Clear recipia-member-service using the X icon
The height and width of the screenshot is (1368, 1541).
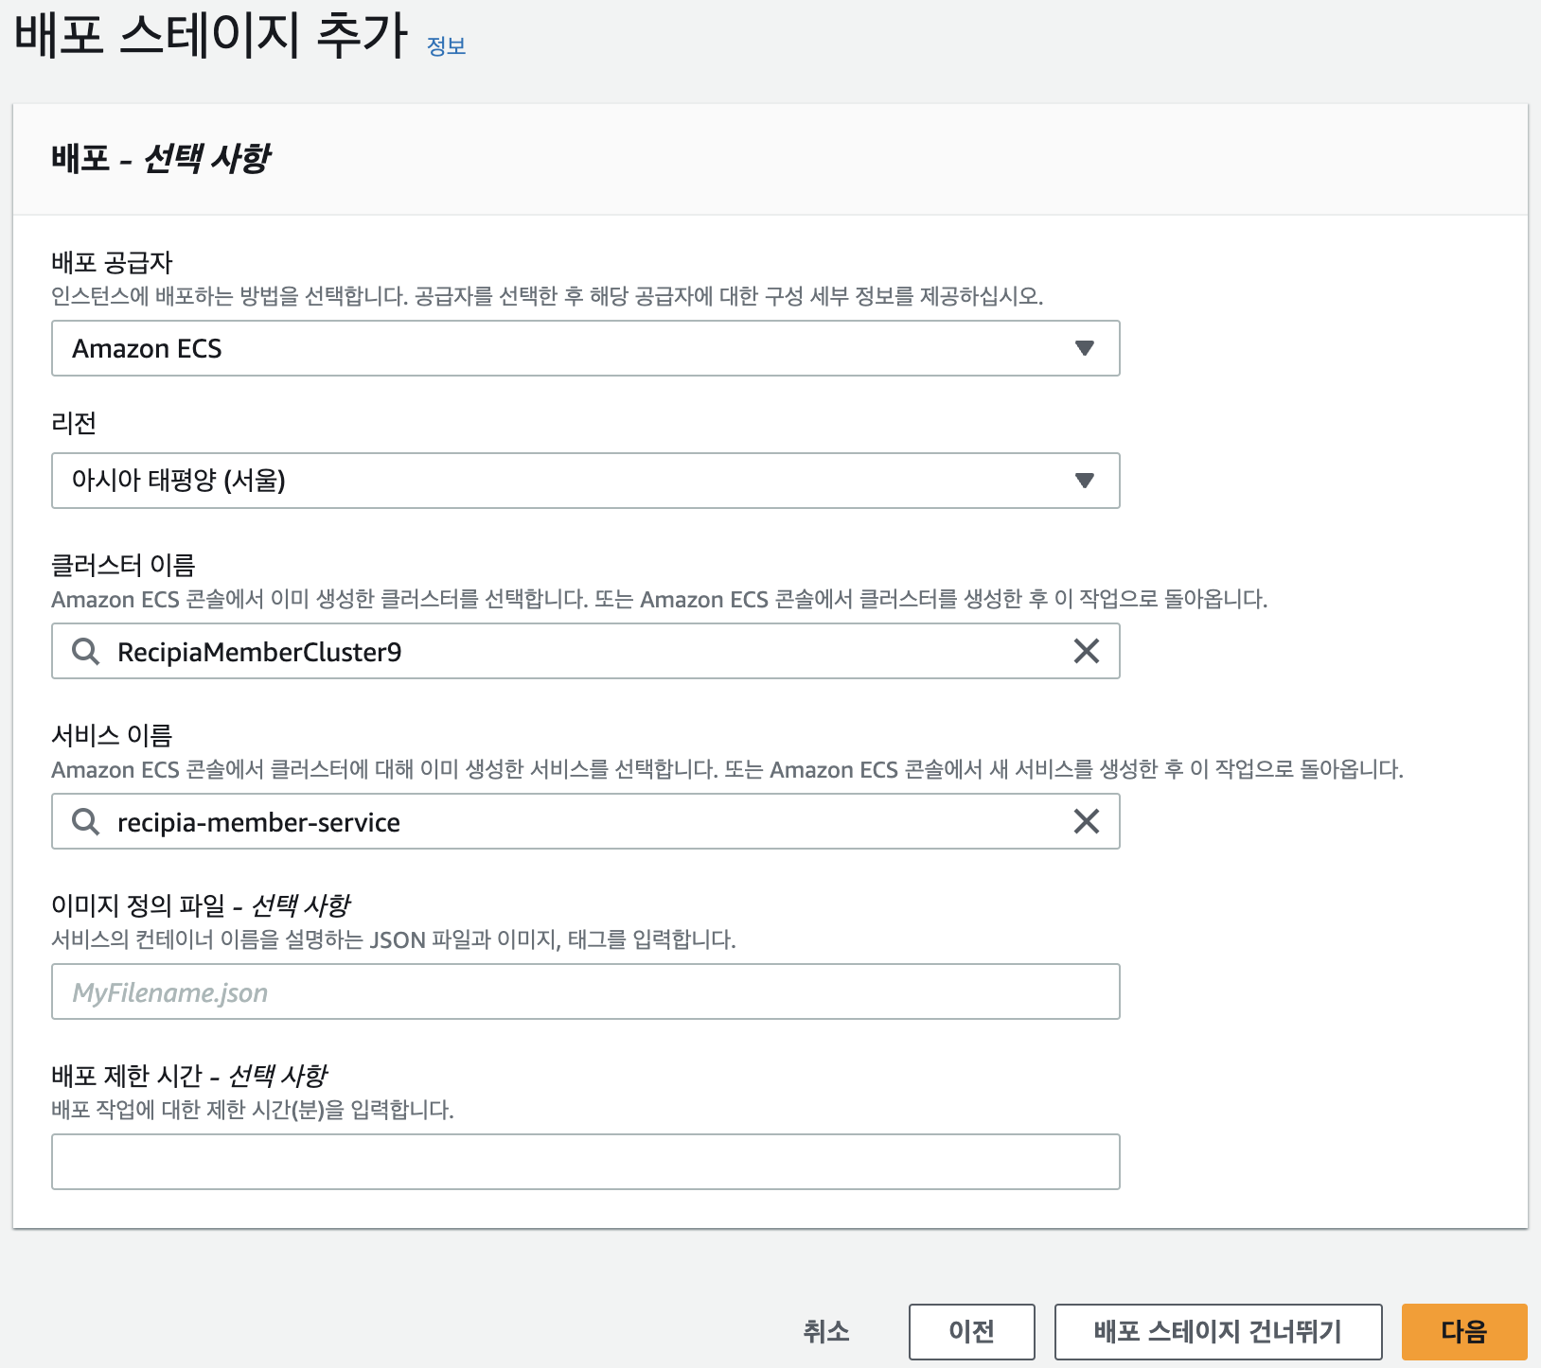1087,821
